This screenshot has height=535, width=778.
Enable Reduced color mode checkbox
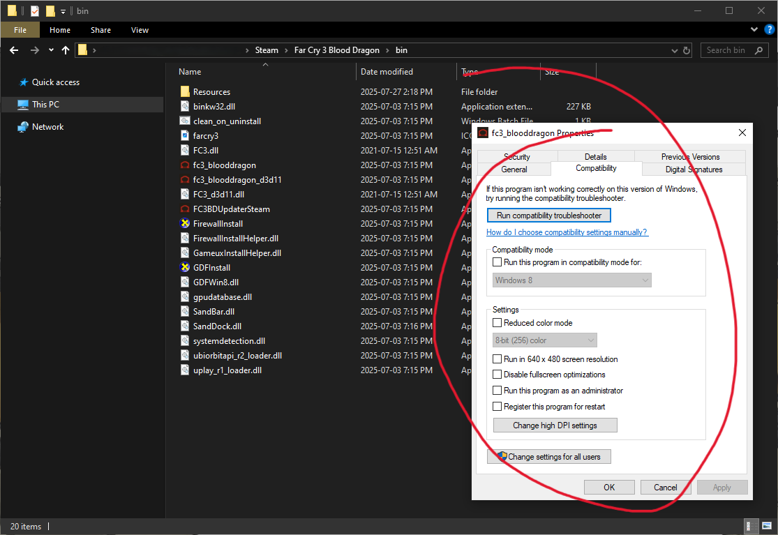[x=498, y=323]
